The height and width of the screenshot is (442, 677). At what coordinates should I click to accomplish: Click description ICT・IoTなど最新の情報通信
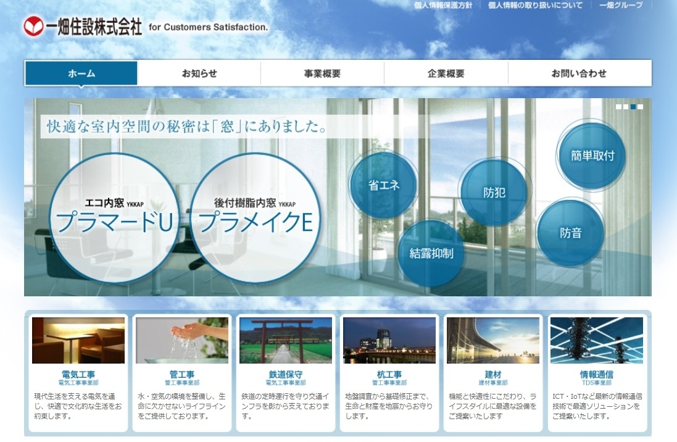[x=597, y=406]
